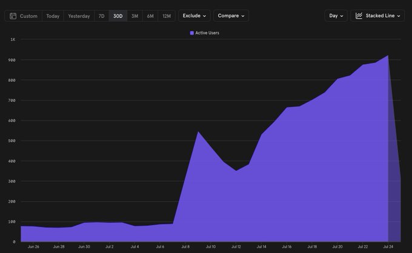Click the Jul 20 x-axis label
Screen dimensions: 412x253
point(337,247)
